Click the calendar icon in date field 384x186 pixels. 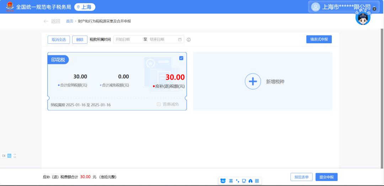180,39
